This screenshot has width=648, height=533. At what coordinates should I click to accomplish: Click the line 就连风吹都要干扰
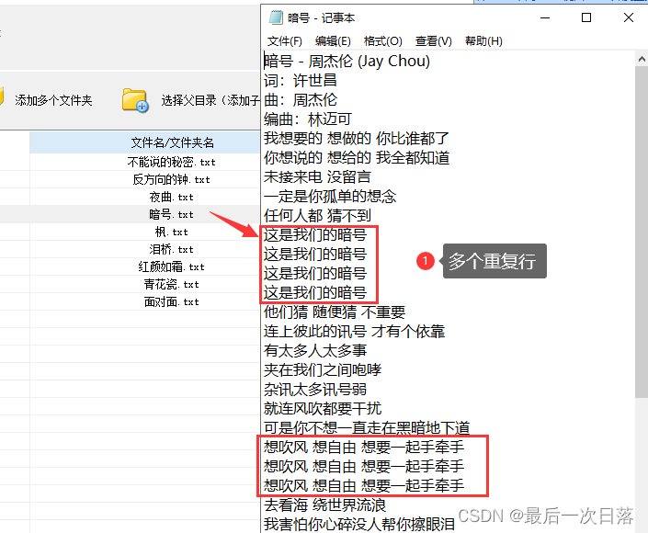coord(323,409)
